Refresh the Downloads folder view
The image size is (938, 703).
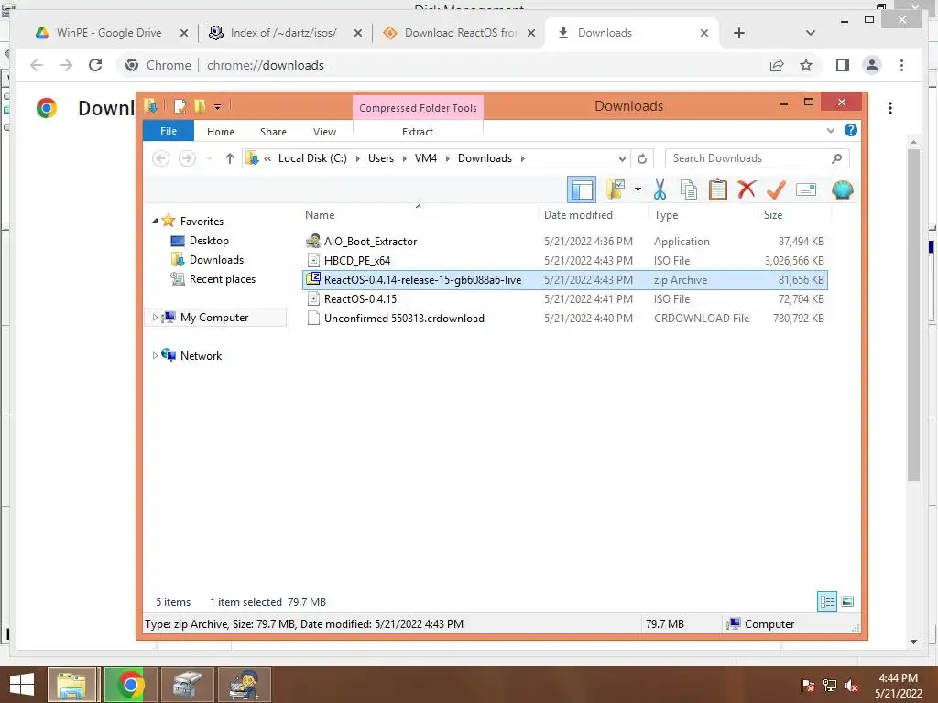[642, 158]
